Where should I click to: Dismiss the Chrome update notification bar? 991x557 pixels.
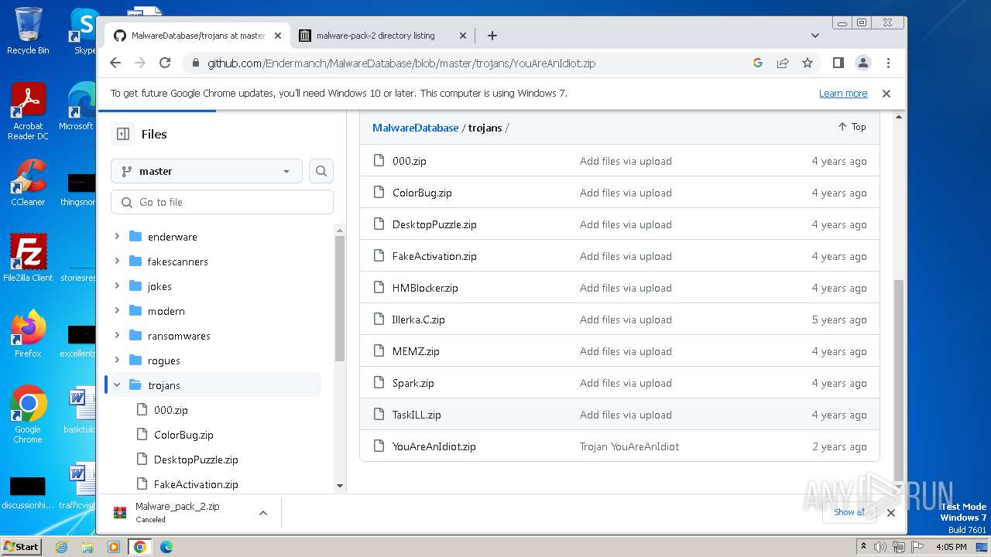886,93
